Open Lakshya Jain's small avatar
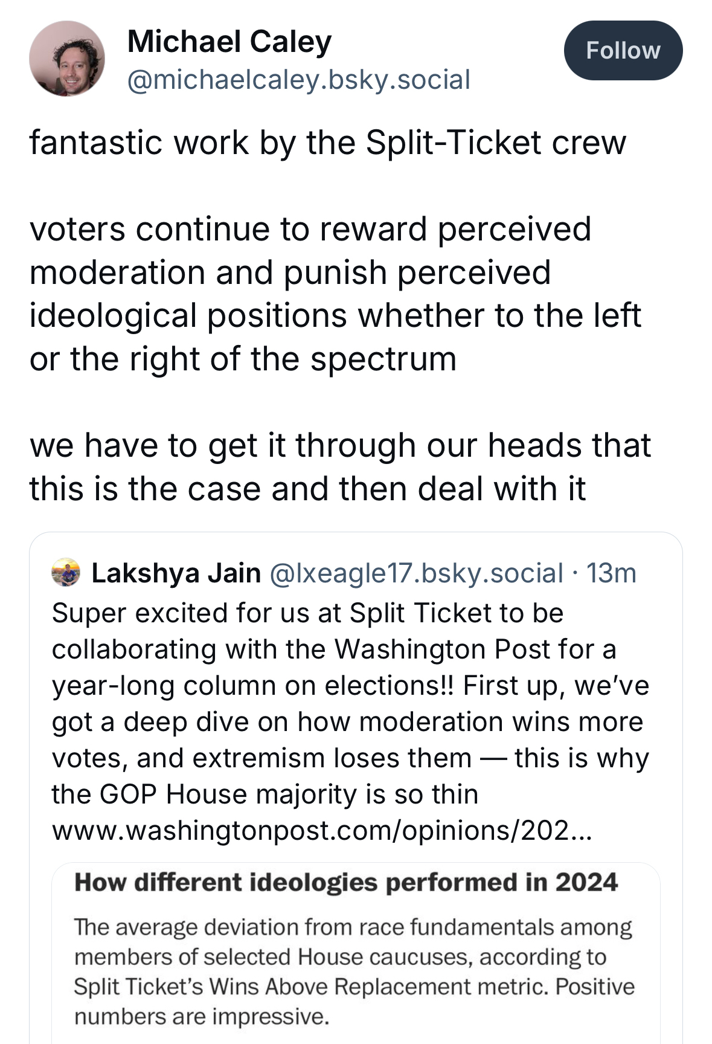The height and width of the screenshot is (1044, 712). tap(66, 573)
